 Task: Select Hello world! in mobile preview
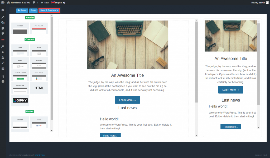(218, 106)
